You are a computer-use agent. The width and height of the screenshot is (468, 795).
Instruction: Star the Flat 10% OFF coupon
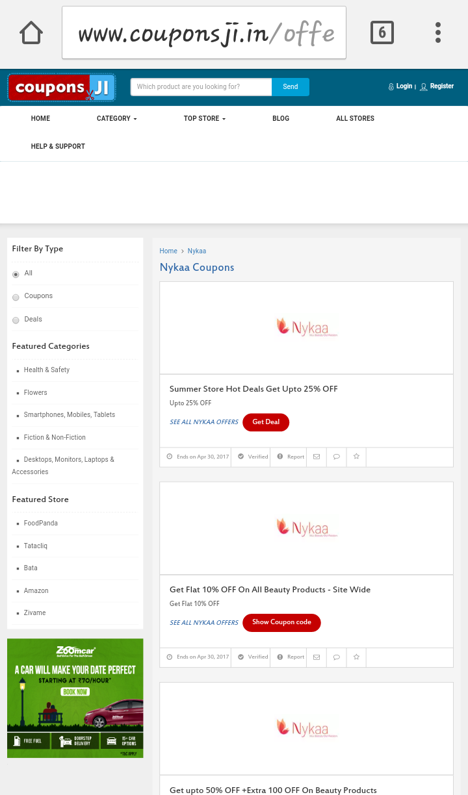356,657
